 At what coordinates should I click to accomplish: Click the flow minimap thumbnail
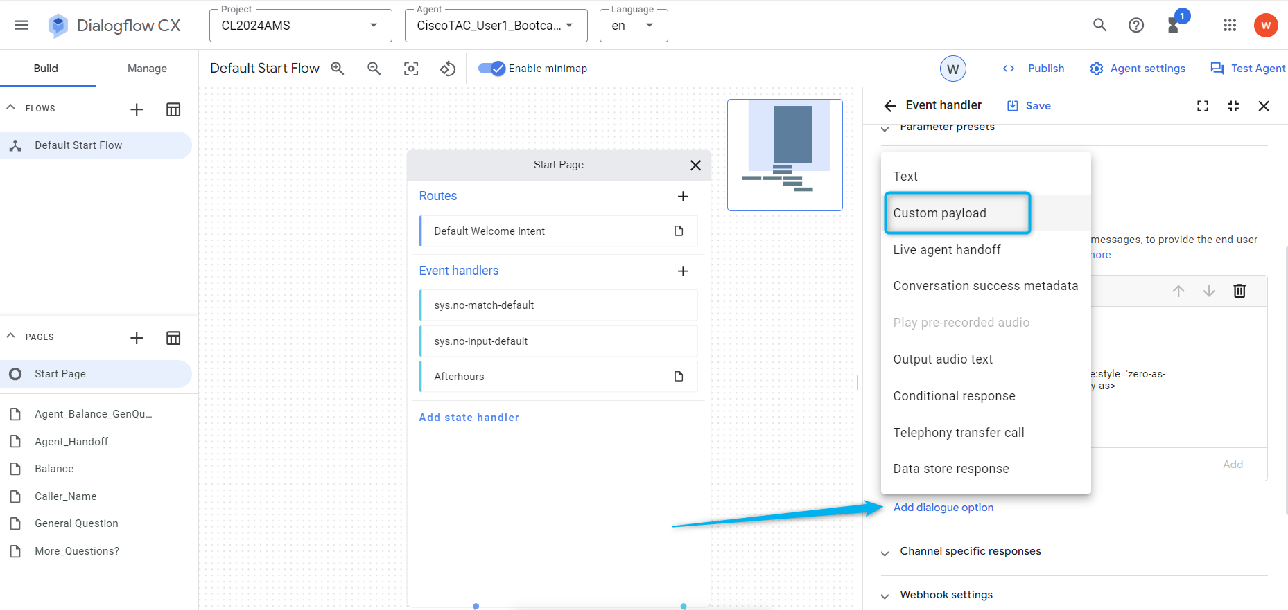(785, 155)
